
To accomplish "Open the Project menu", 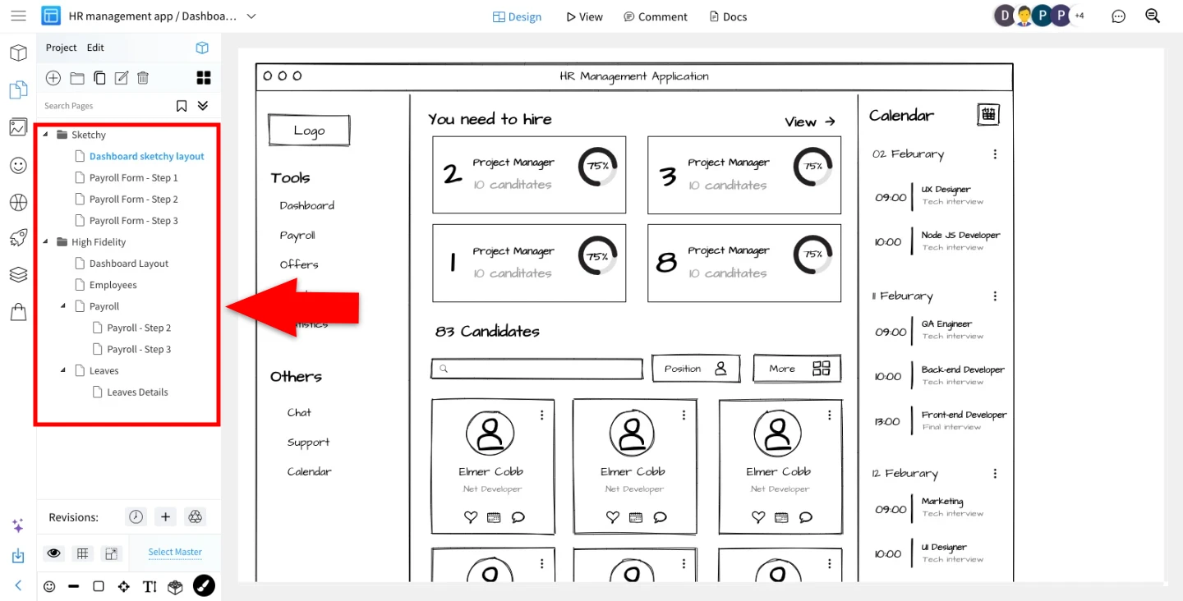I will click(61, 48).
